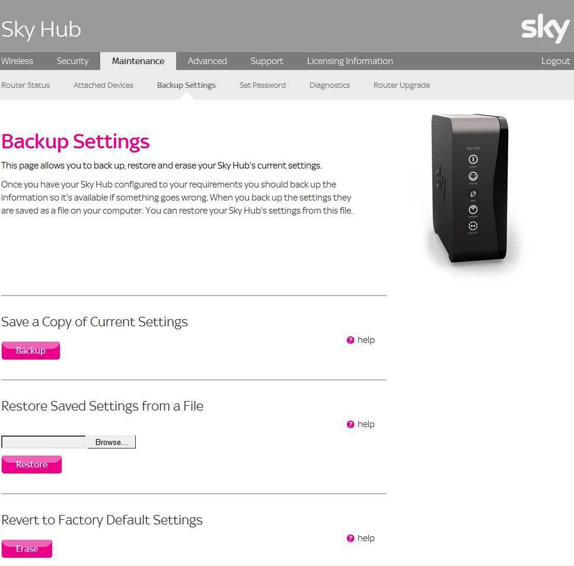View the Attached Devices page
This screenshot has height=566, width=574.
103,85
